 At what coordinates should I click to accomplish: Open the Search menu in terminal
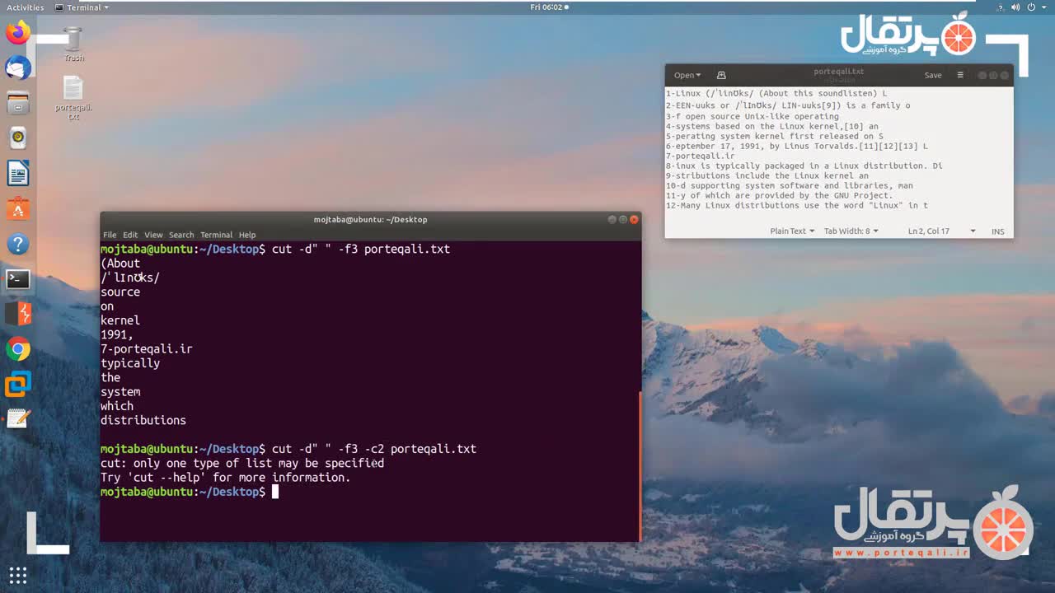tap(181, 235)
